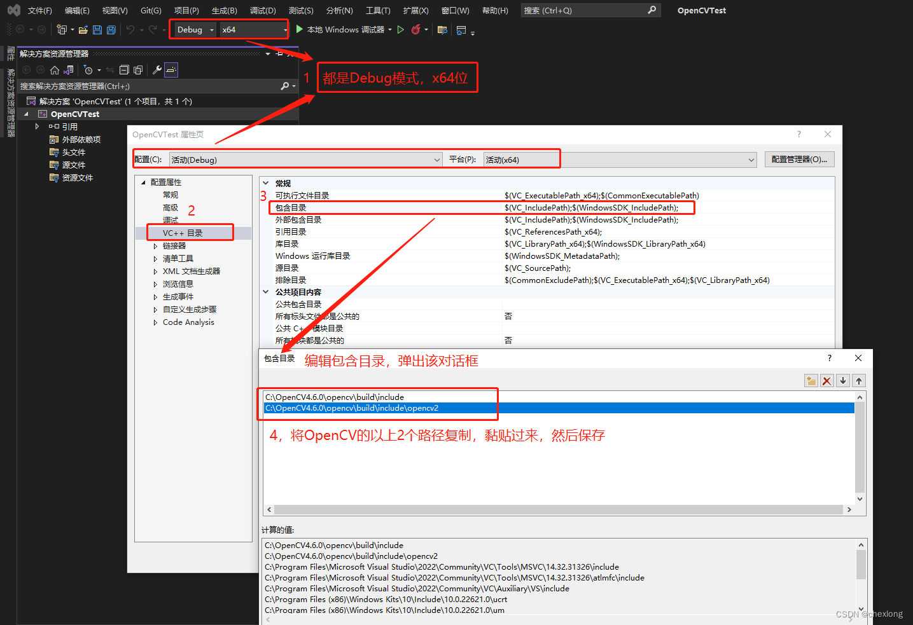
Task: Open the Git(G) menu
Action: point(151,10)
